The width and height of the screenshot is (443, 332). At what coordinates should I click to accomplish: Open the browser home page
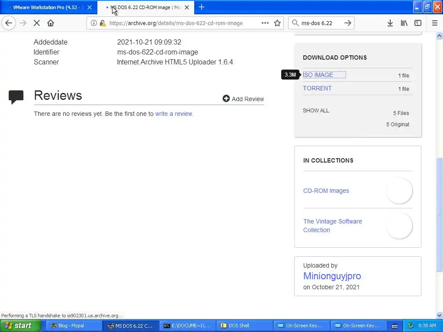[51, 23]
